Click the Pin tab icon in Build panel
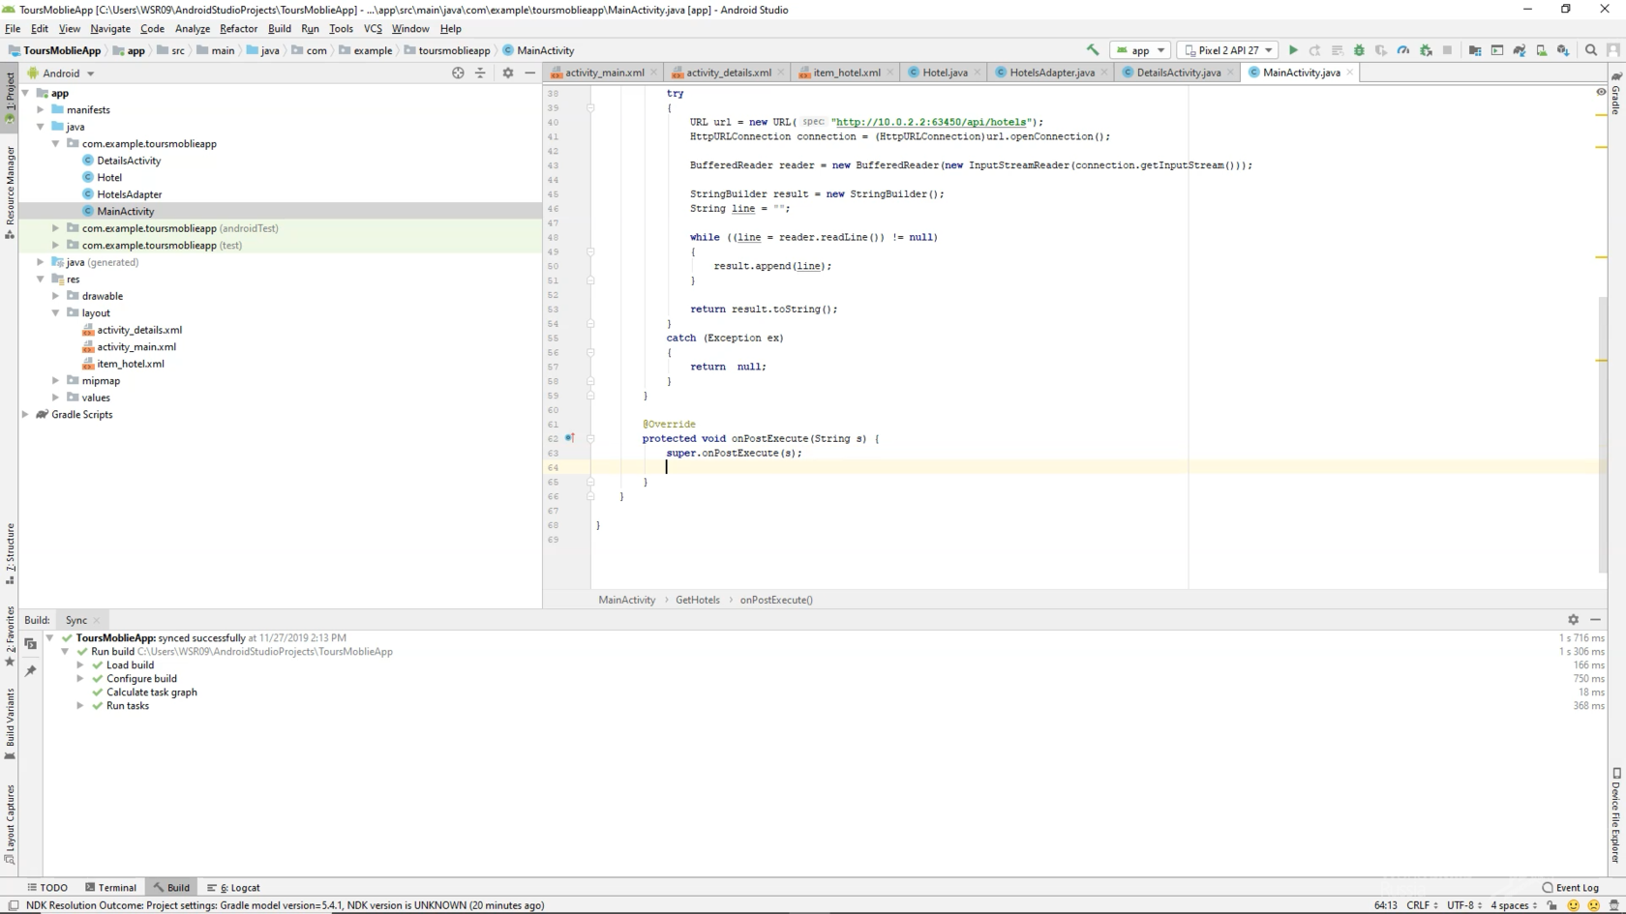The height and width of the screenshot is (914, 1626). coord(30,670)
